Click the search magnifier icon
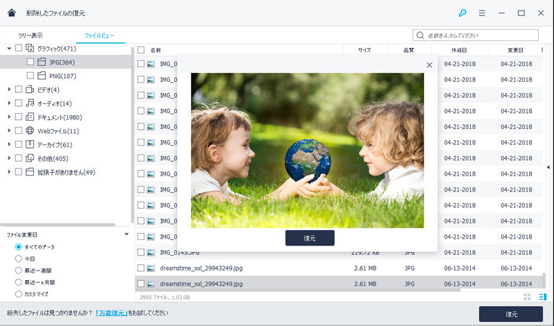 tap(421, 35)
